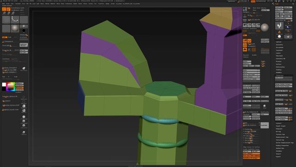The image size is (296, 167).
Task: Click the third icon in four-icon row
Action: 253,25
